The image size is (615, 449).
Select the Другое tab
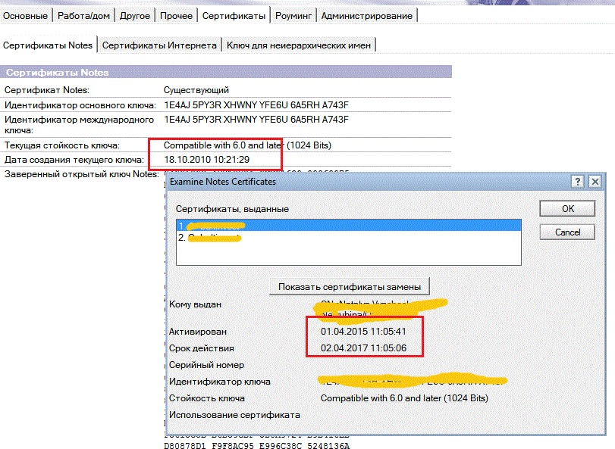(135, 16)
